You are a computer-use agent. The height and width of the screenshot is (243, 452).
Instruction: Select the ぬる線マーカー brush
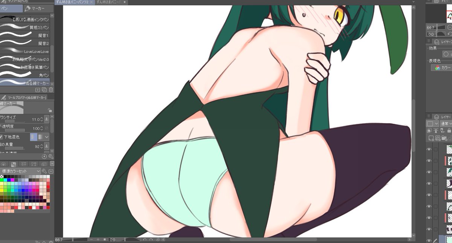[25, 83]
